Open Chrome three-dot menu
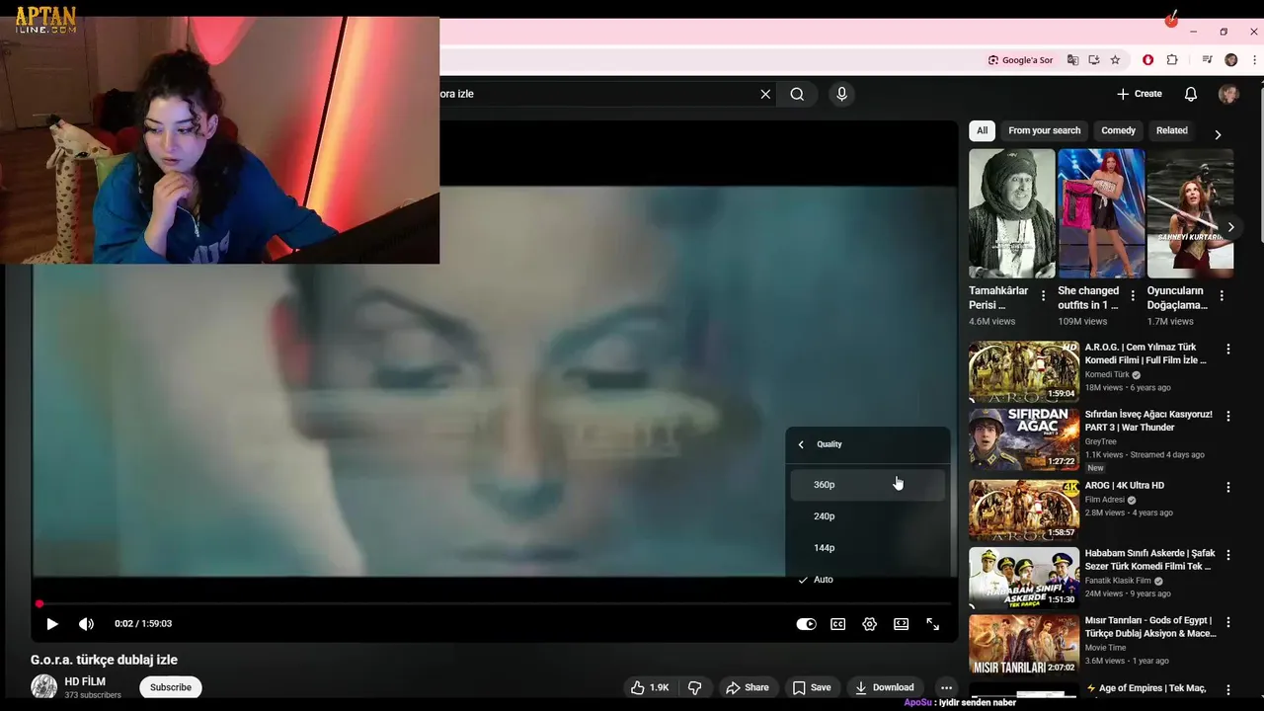The image size is (1264, 711). coord(1253,60)
